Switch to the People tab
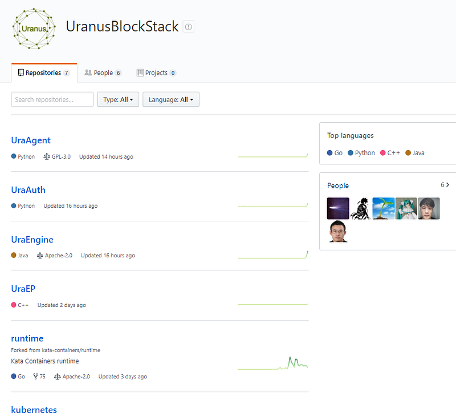Screen dimensions: 456x416 103,73
